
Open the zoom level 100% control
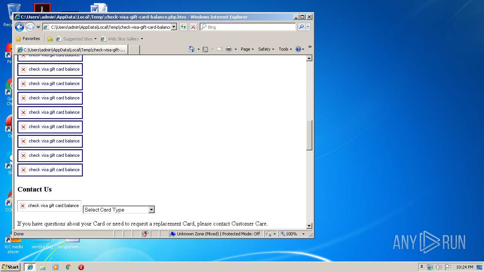click(x=292, y=234)
